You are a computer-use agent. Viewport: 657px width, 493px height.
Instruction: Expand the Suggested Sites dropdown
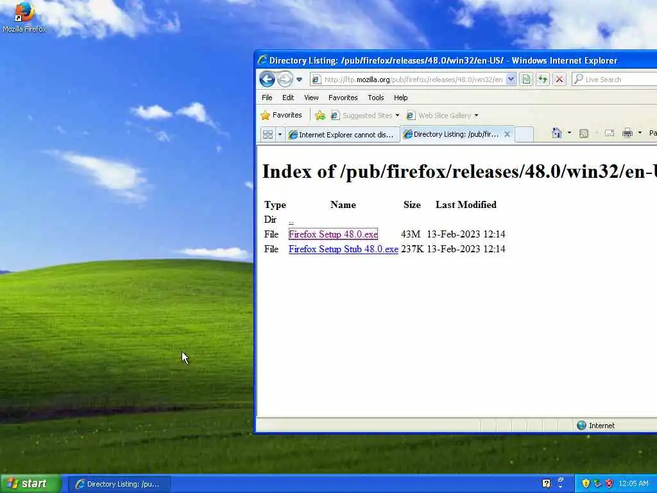tap(397, 116)
